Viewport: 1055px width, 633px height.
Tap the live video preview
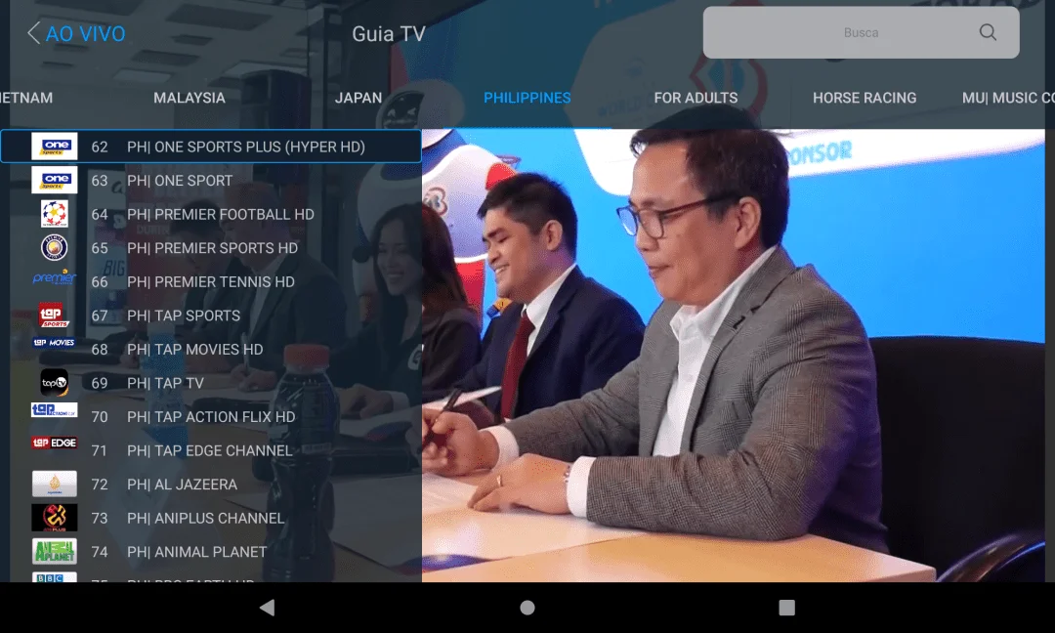click(734, 356)
